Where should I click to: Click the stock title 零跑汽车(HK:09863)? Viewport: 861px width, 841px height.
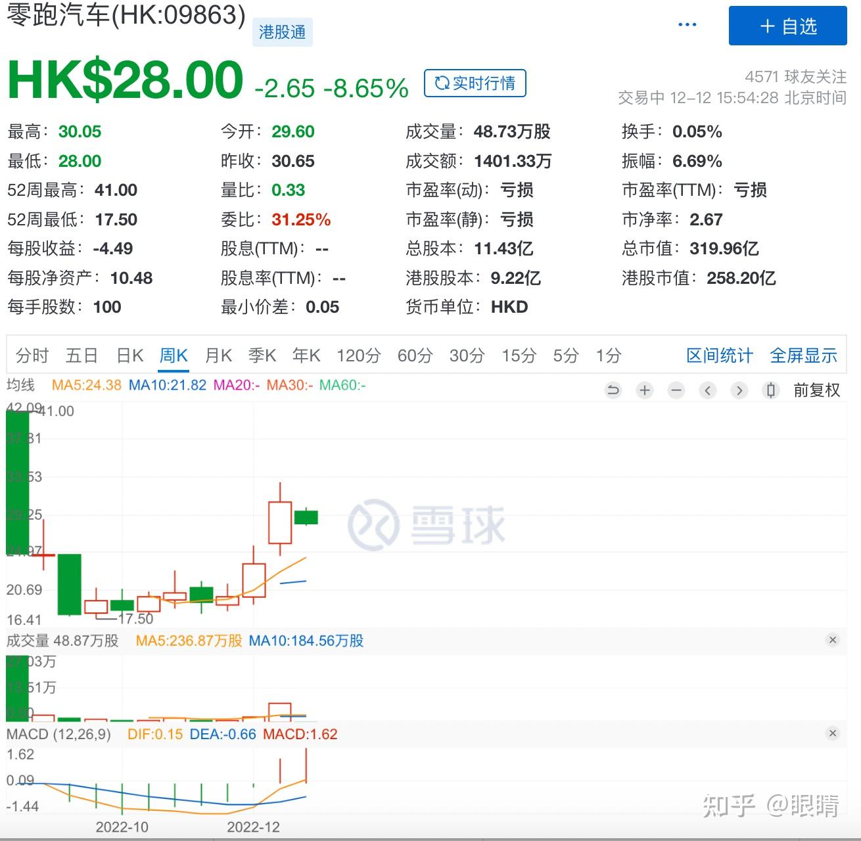(126, 16)
